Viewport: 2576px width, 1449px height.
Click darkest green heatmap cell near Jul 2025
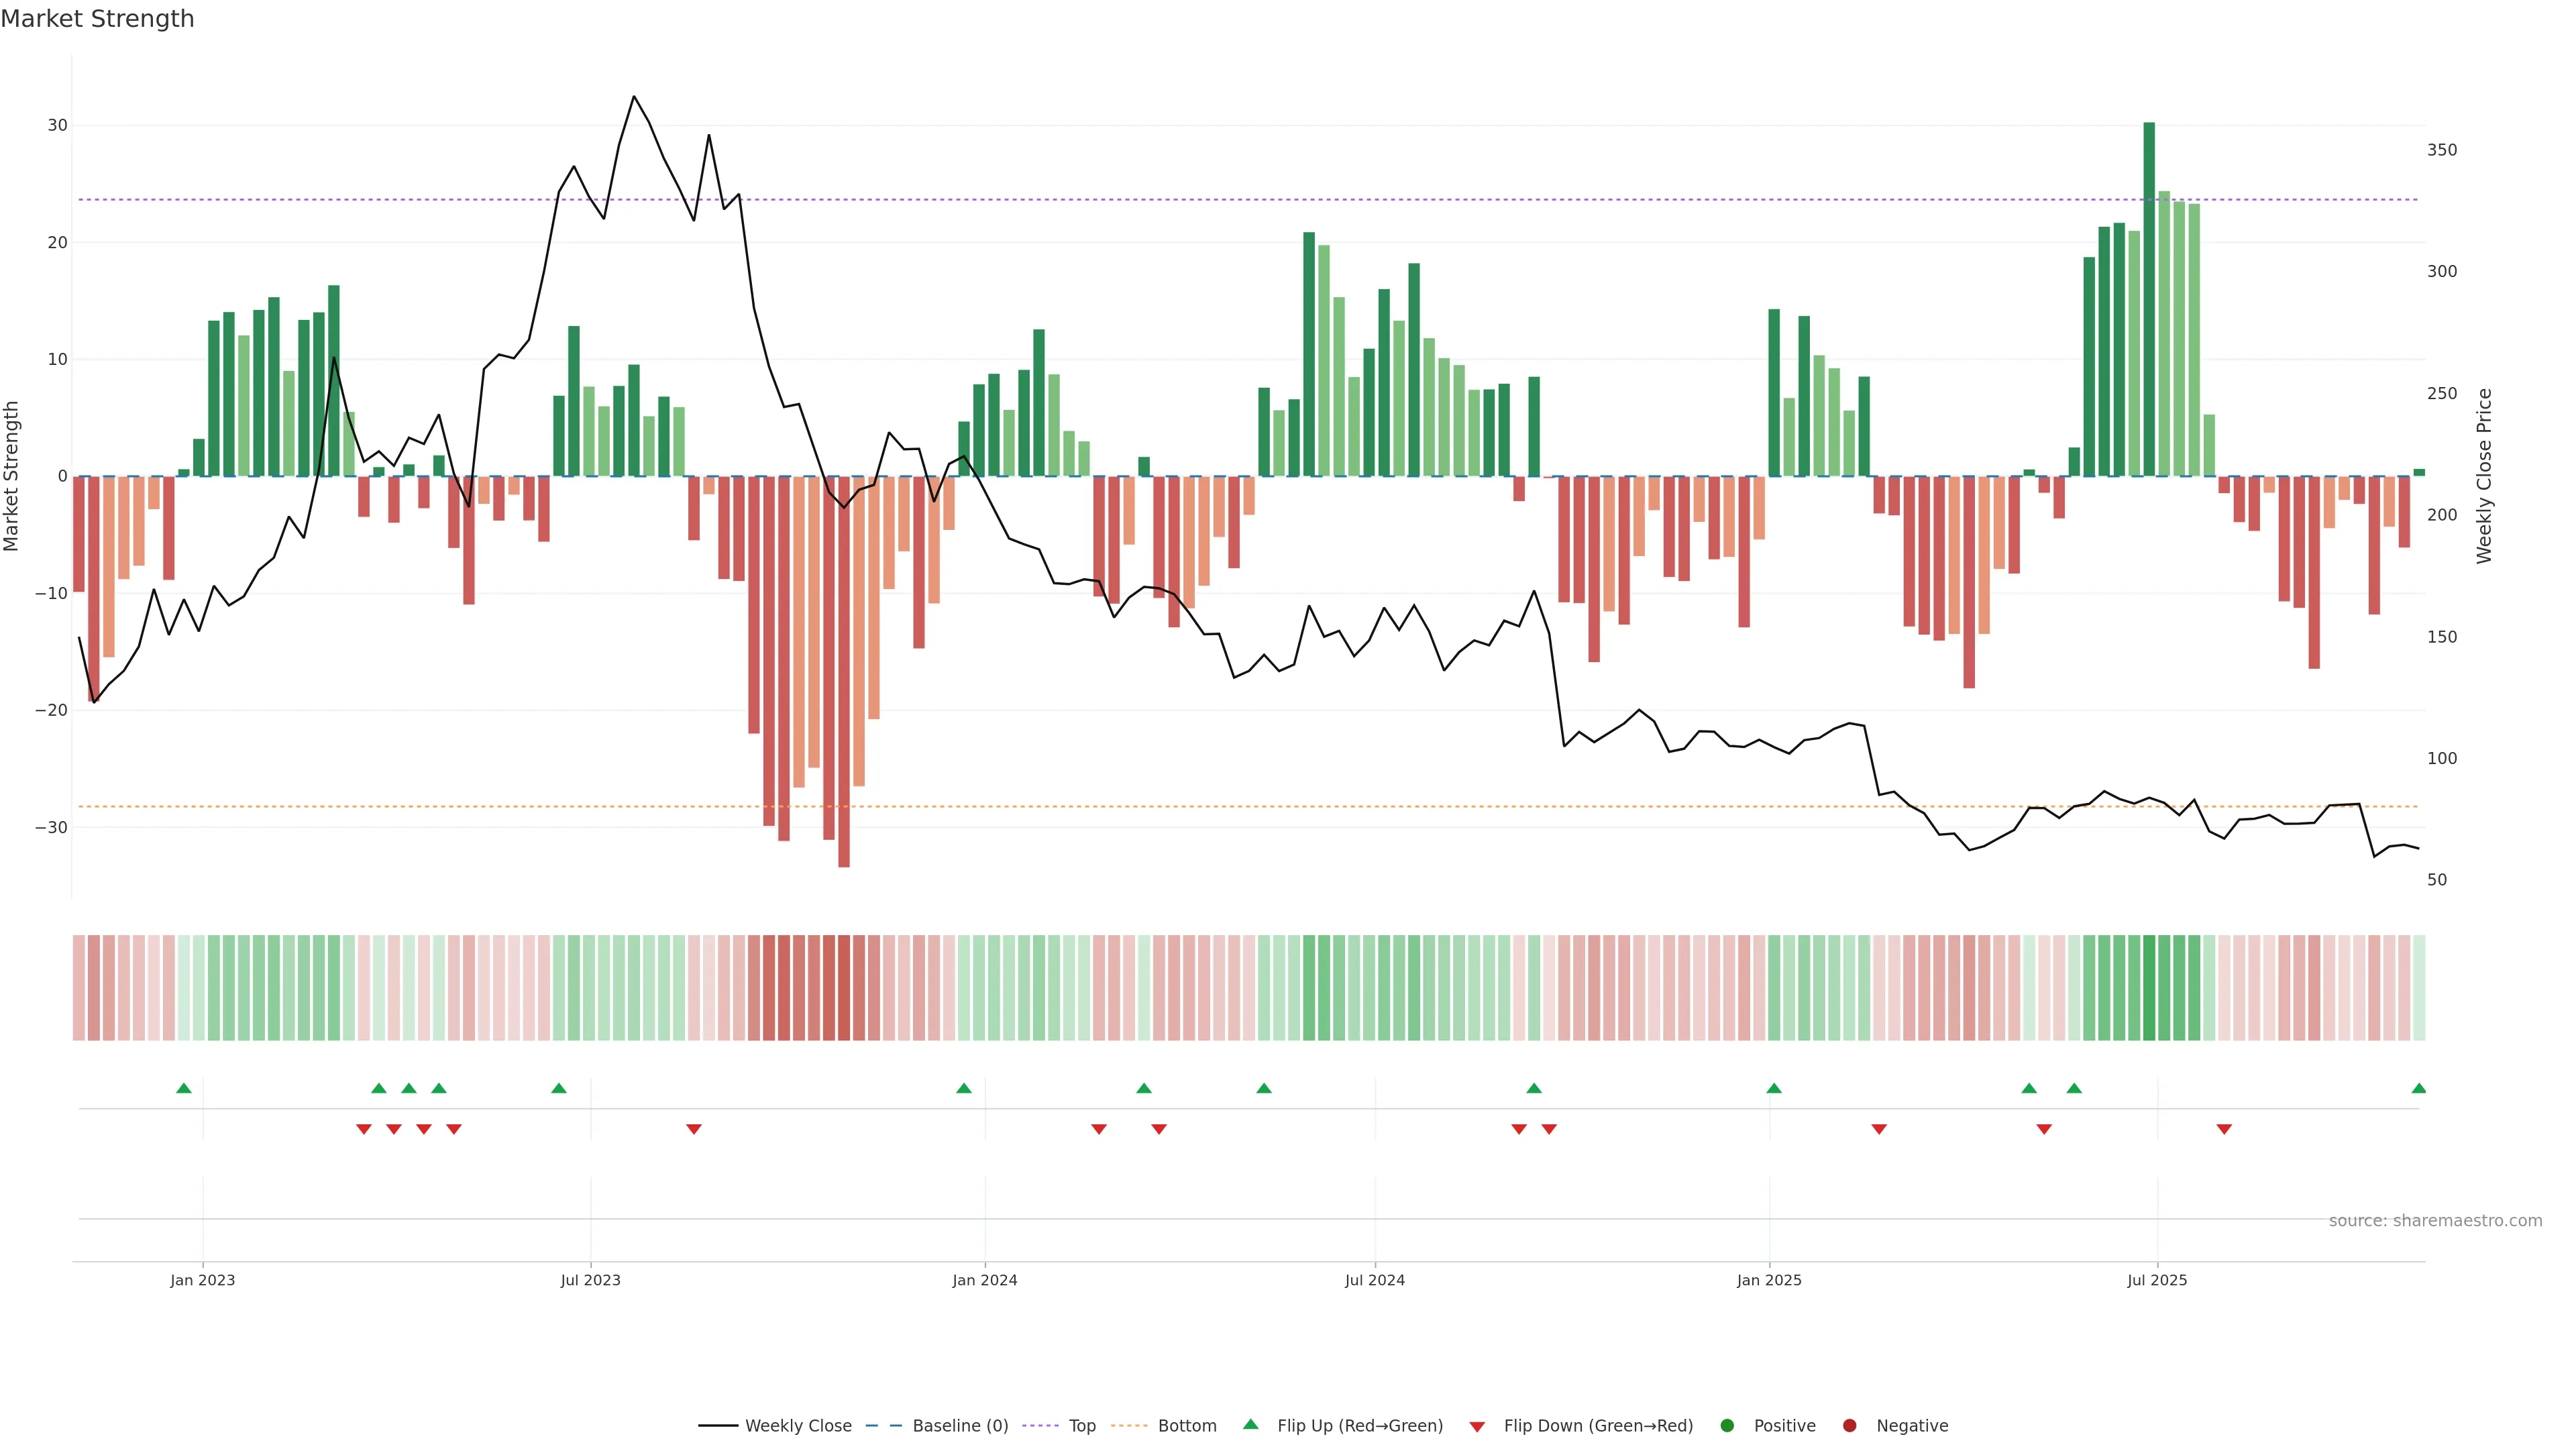tap(2149, 988)
